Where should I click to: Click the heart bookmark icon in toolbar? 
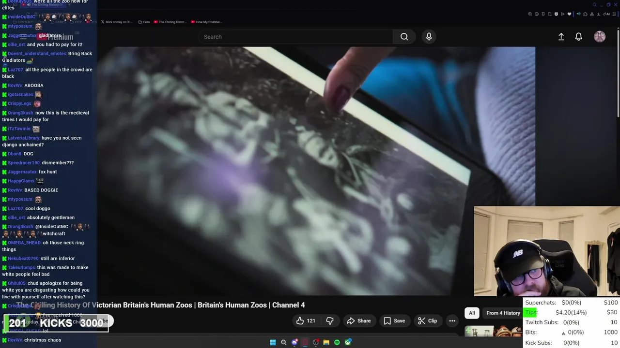point(569,14)
